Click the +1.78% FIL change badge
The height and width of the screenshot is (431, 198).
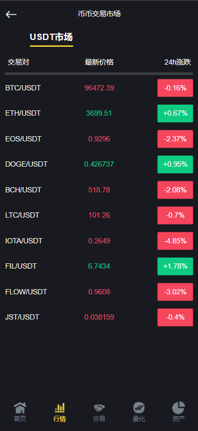pos(175,266)
